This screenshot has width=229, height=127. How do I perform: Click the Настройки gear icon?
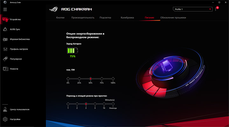(x=5, y=119)
